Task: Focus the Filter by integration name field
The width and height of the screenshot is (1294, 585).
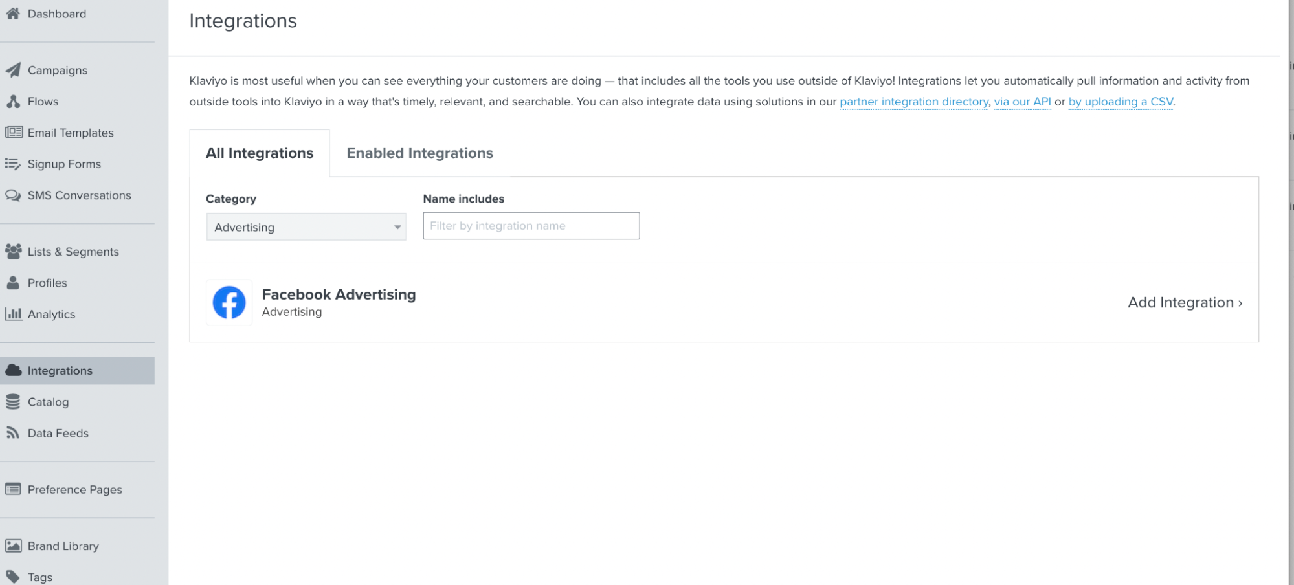Action: click(531, 226)
